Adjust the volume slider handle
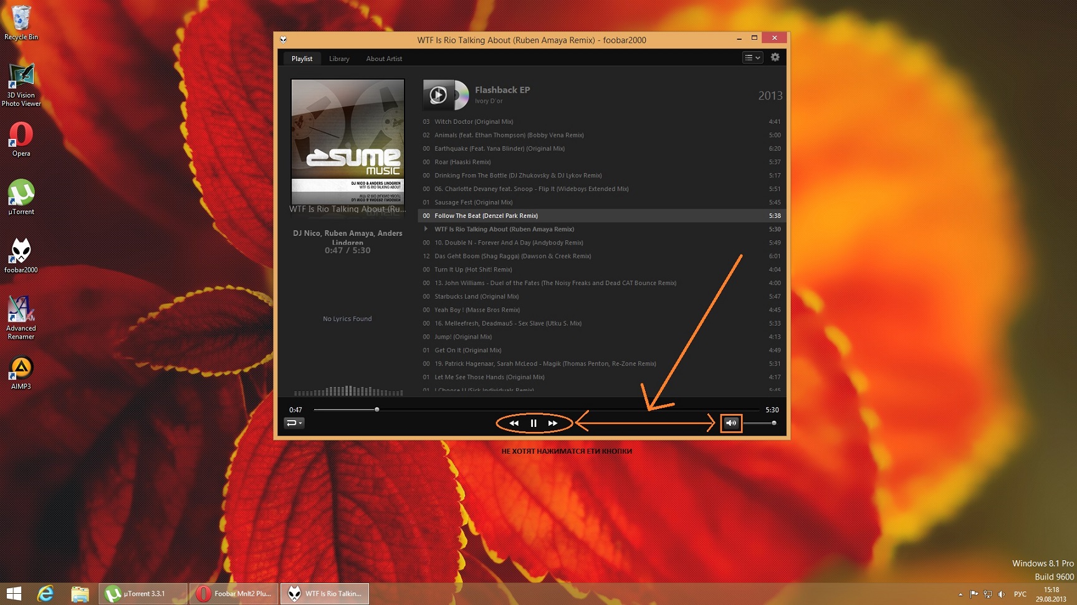The width and height of the screenshot is (1077, 605). point(774,423)
